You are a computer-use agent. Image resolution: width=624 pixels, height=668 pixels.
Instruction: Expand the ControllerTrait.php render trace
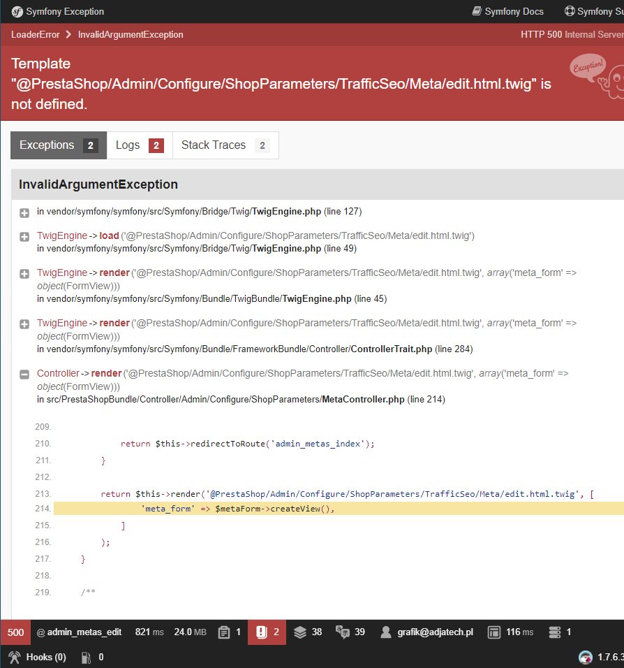click(24, 324)
